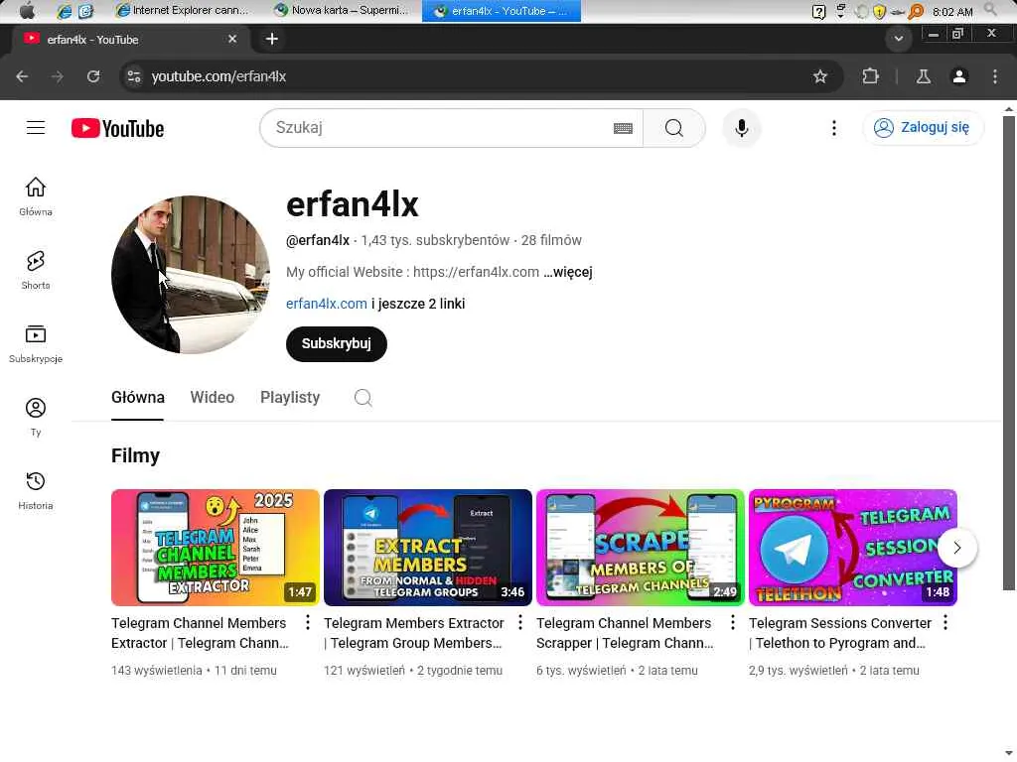The image size is (1017, 762).
Task: Play Extract Members thumbnail video
Action: coord(427,548)
